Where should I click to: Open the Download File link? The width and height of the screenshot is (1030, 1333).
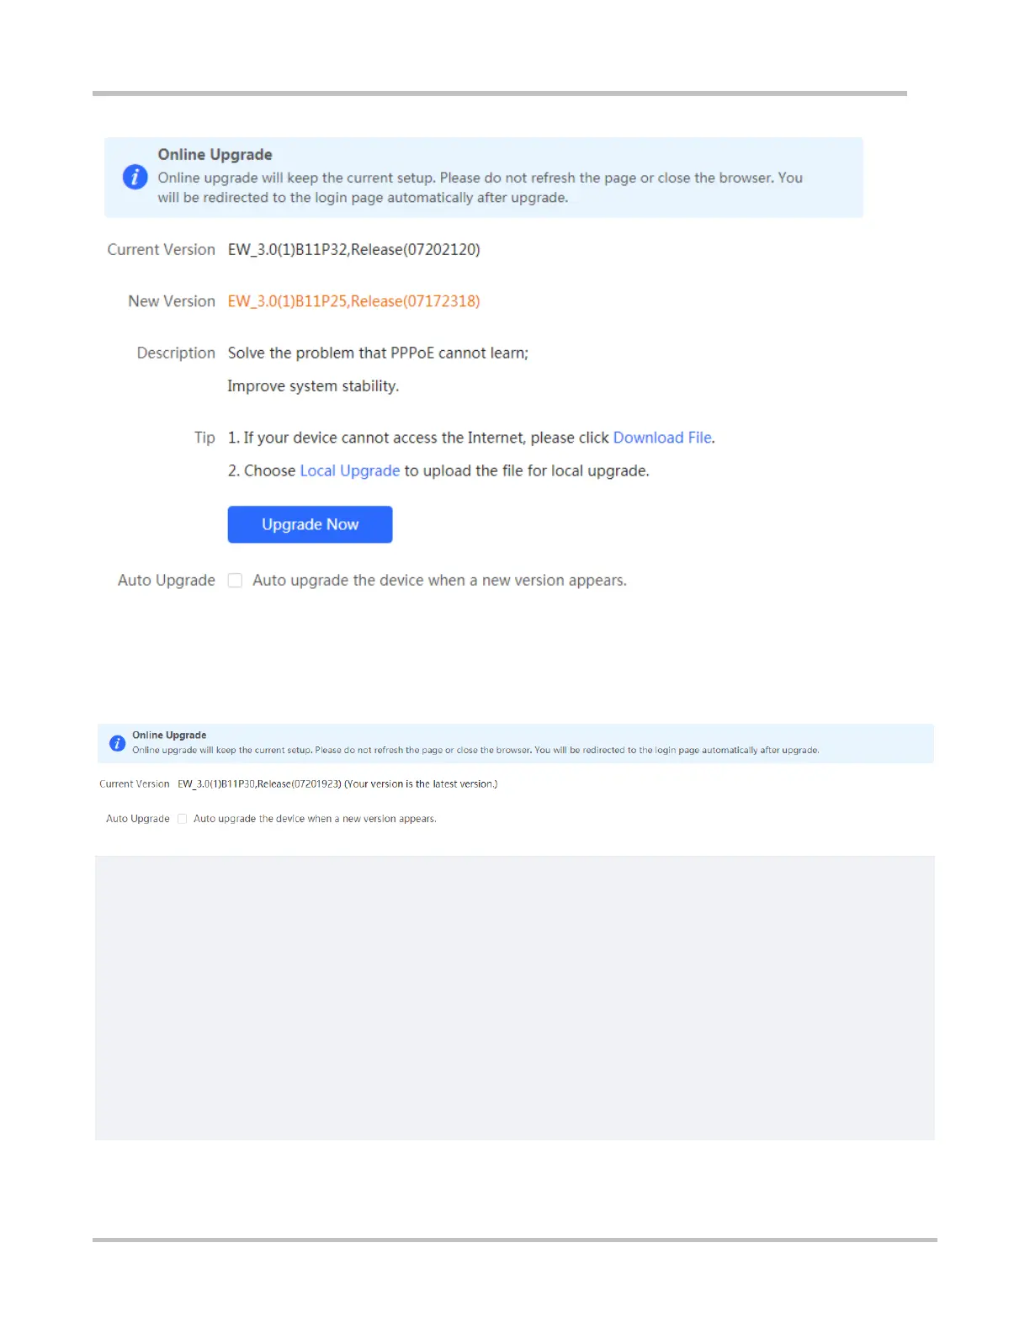click(x=662, y=438)
